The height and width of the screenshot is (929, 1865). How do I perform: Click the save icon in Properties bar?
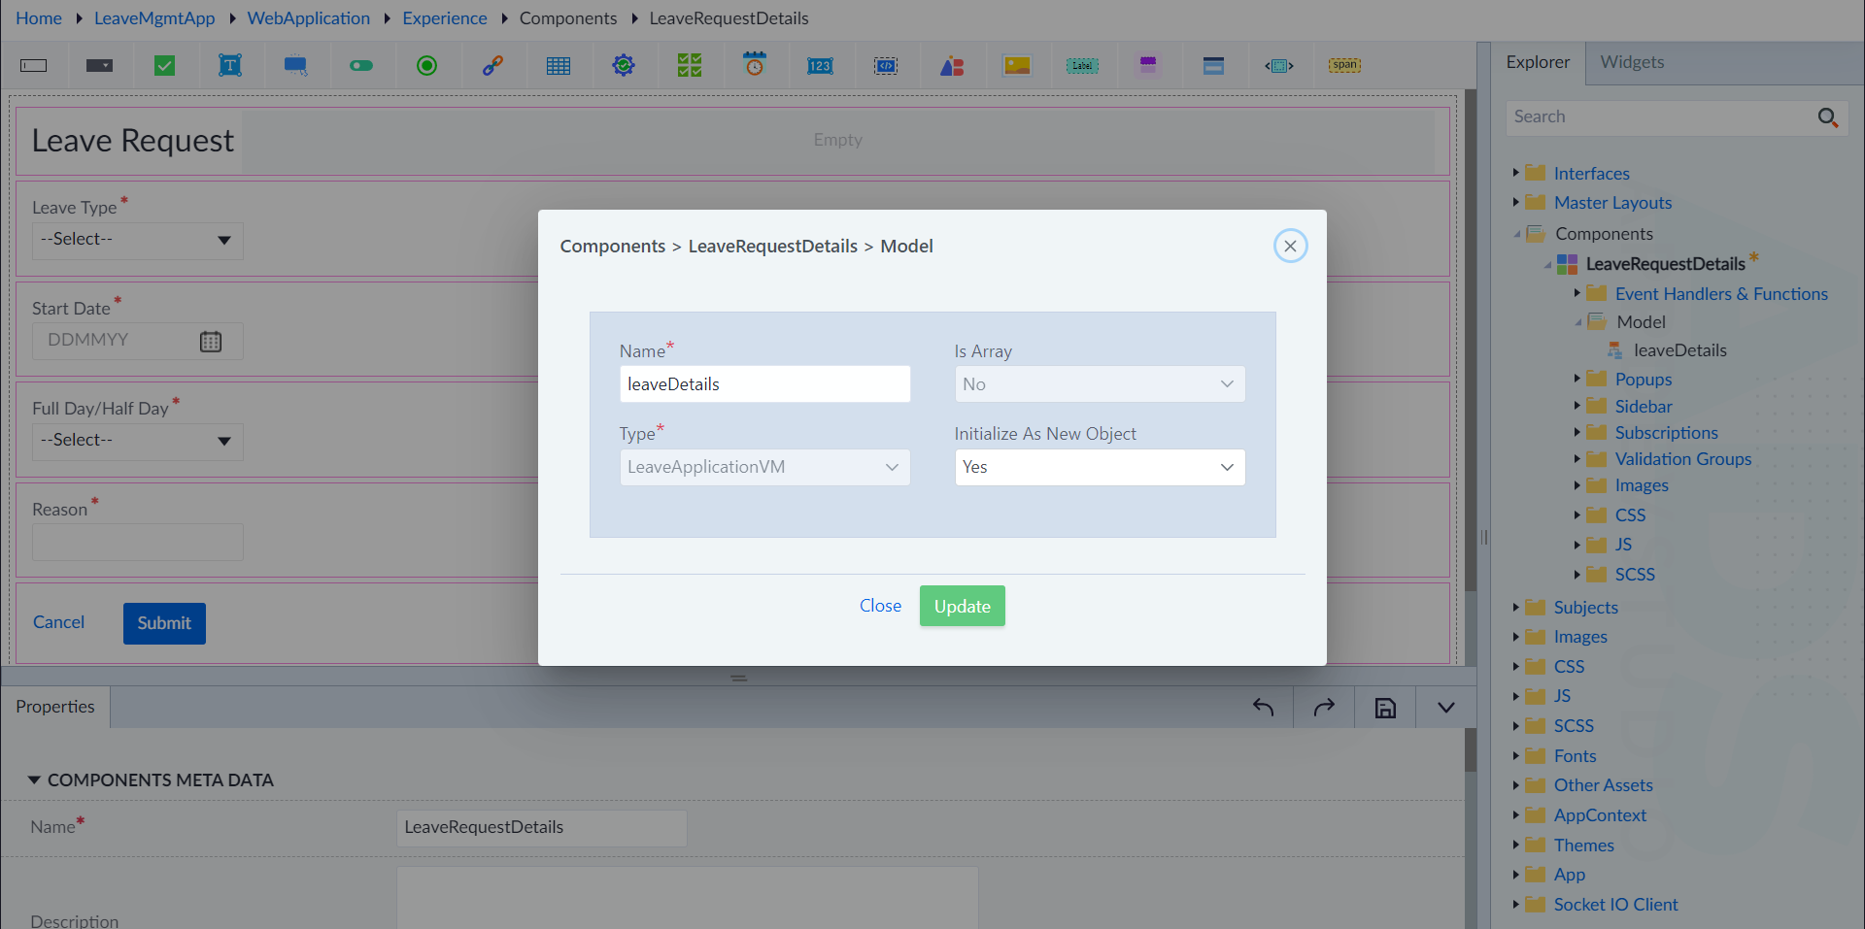coord(1385,708)
